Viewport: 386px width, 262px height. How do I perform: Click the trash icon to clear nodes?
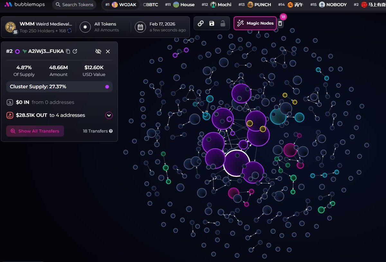tap(280, 23)
